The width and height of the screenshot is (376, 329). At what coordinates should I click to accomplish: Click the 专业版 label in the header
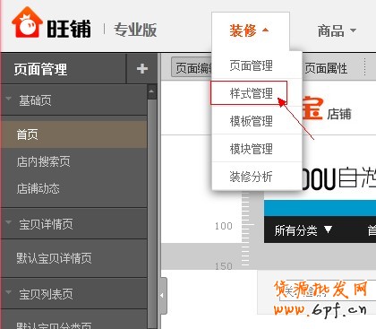click(135, 30)
